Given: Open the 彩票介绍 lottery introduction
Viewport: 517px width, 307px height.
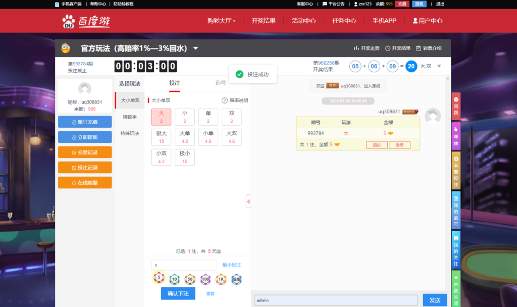Looking at the screenshot, I should tap(429, 48).
